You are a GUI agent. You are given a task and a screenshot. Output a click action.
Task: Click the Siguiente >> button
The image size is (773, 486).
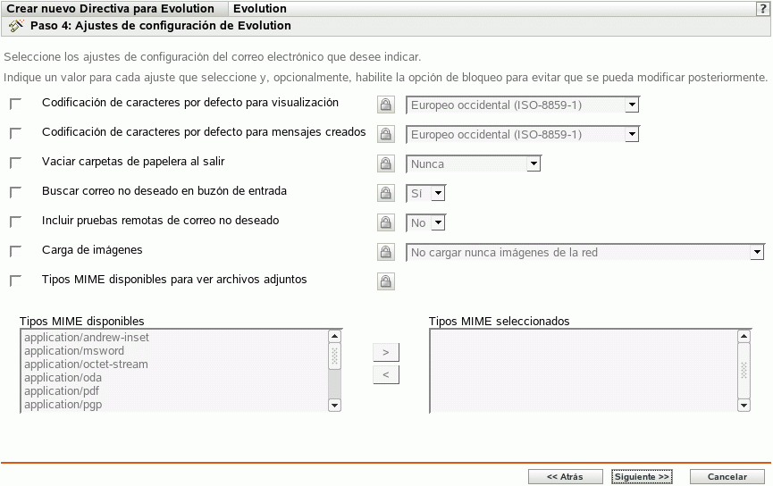point(642,477)
